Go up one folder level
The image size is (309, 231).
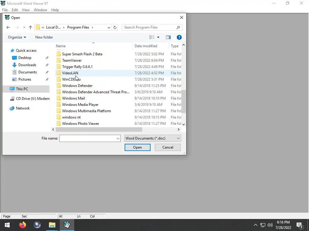[x=30, y=27]
